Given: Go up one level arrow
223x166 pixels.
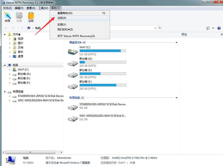Looking at the screenshot, I should [22, 28].
